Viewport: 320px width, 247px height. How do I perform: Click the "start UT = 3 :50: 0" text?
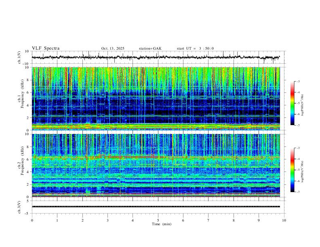point(195,48)
